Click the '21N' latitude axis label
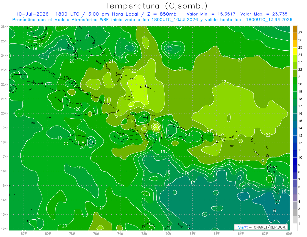Screen dimensions: 307x237 [4, 99]
